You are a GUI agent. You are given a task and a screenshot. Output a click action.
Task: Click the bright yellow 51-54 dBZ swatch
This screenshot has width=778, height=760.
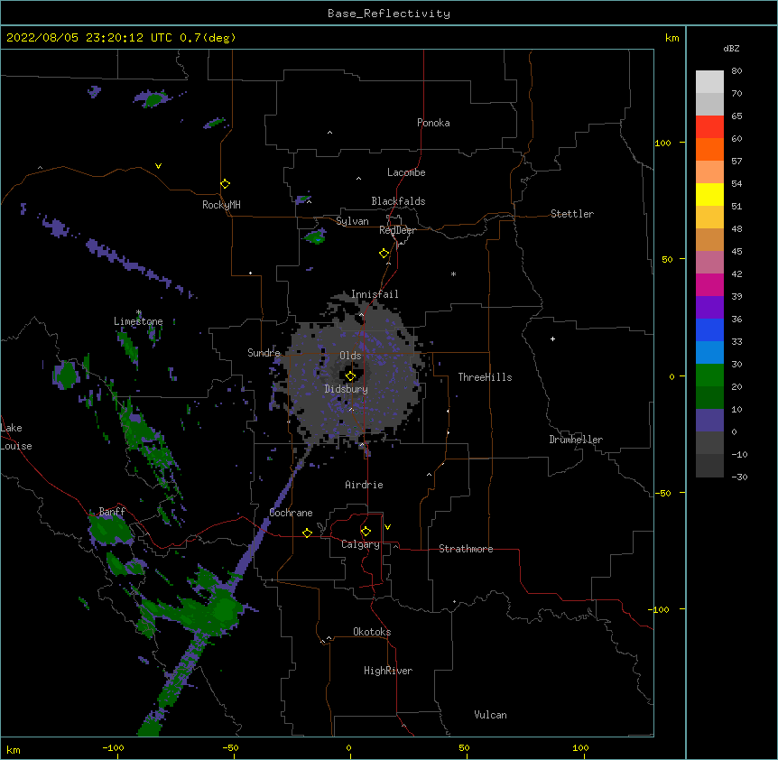coord(709,194)
